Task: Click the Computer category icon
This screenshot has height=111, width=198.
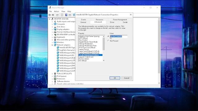Action: (55, 24)
